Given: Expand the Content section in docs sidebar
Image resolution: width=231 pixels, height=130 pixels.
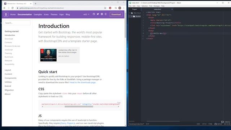Looking at the screenshot, I should (x=8, y=74).
